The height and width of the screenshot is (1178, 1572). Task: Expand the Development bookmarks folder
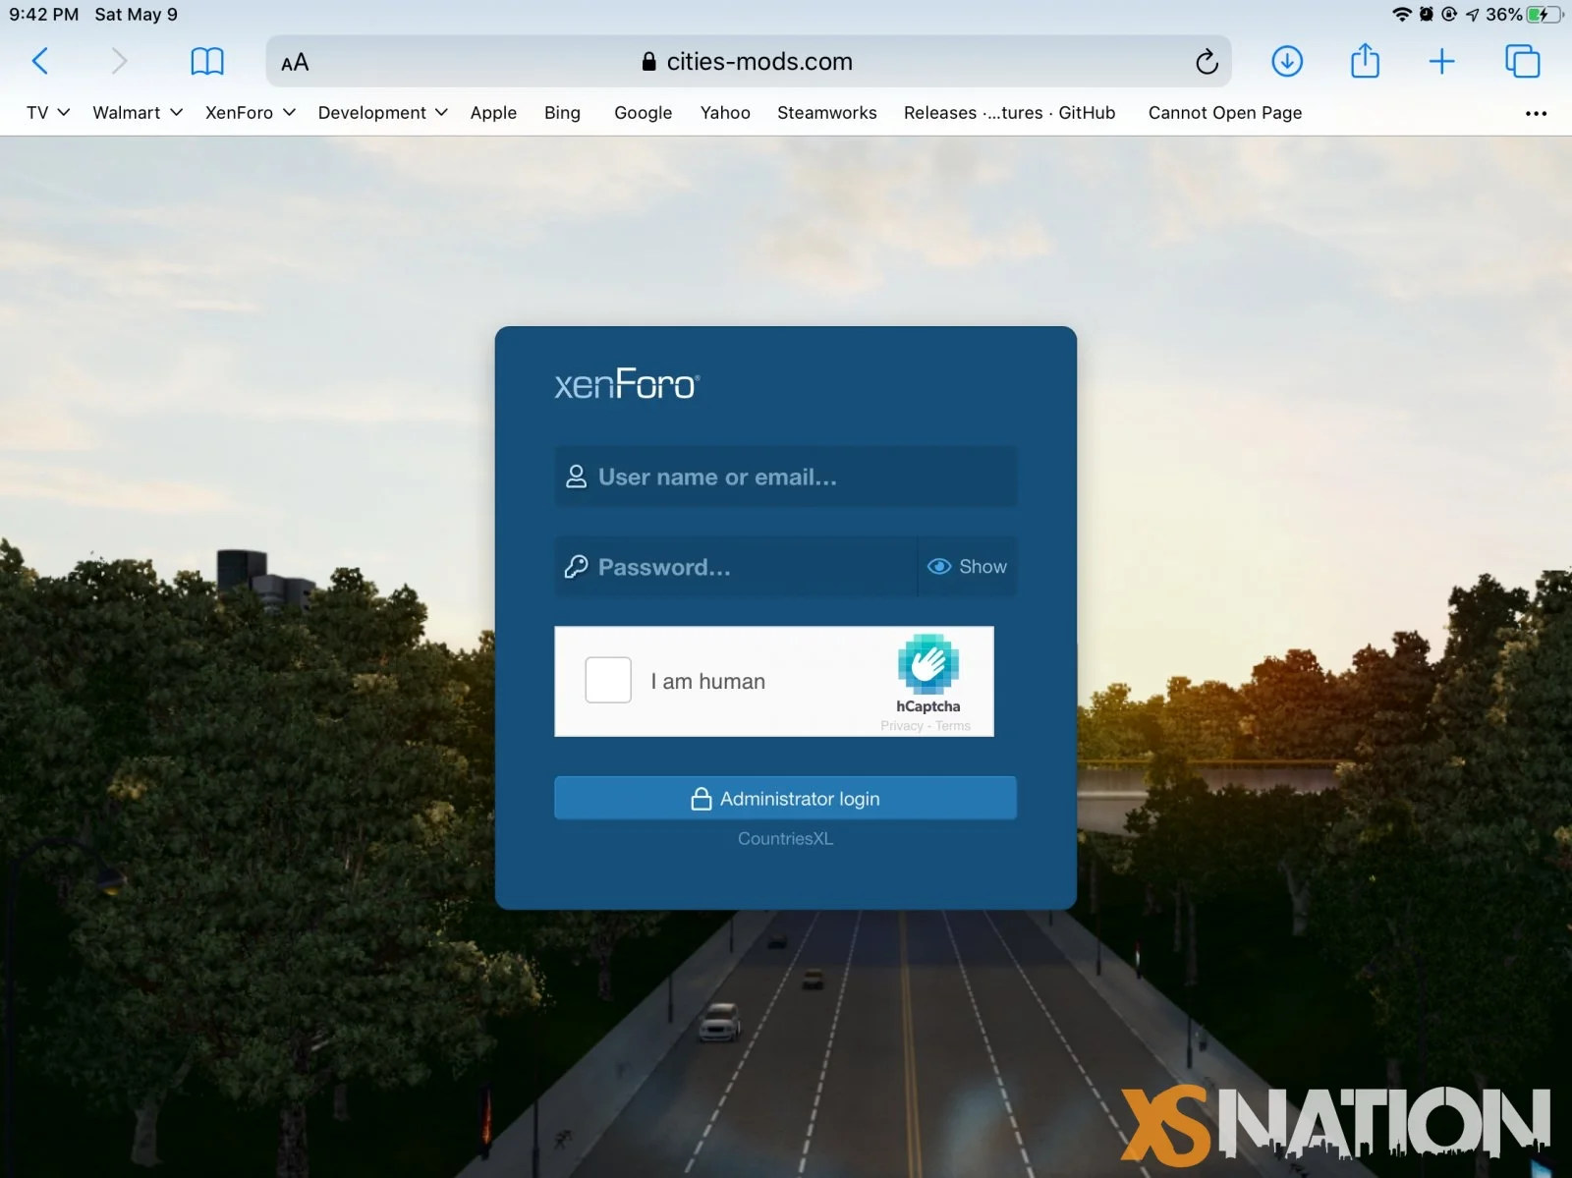click(383, 113)
